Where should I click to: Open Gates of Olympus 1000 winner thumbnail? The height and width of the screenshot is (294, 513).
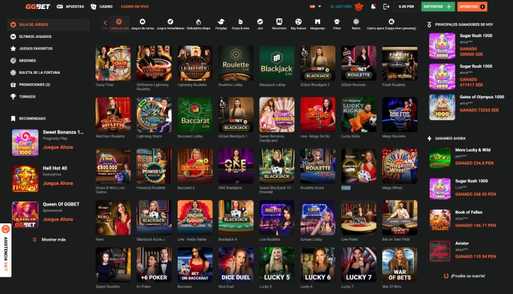point(442,107)
